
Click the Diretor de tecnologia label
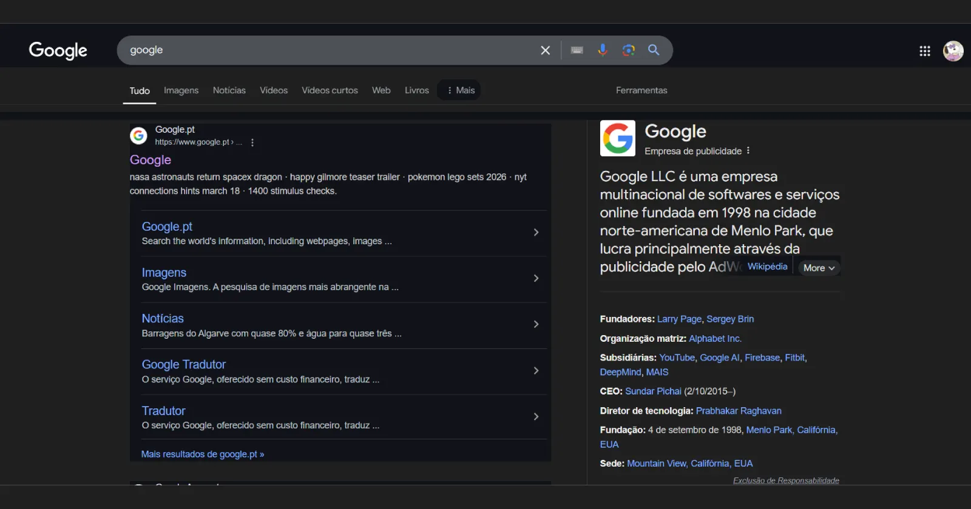coord(646,411)
